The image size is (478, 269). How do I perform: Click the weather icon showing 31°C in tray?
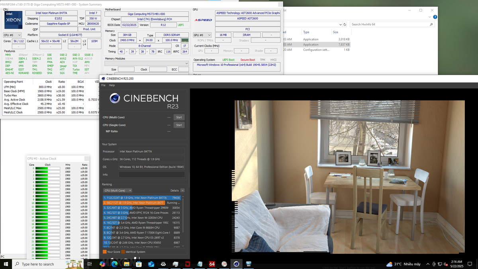[390, 264]
